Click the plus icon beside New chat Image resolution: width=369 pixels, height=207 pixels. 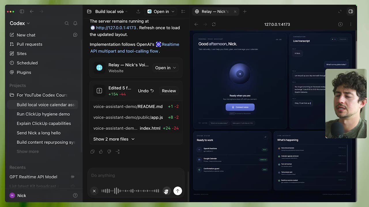coord(75,35)
